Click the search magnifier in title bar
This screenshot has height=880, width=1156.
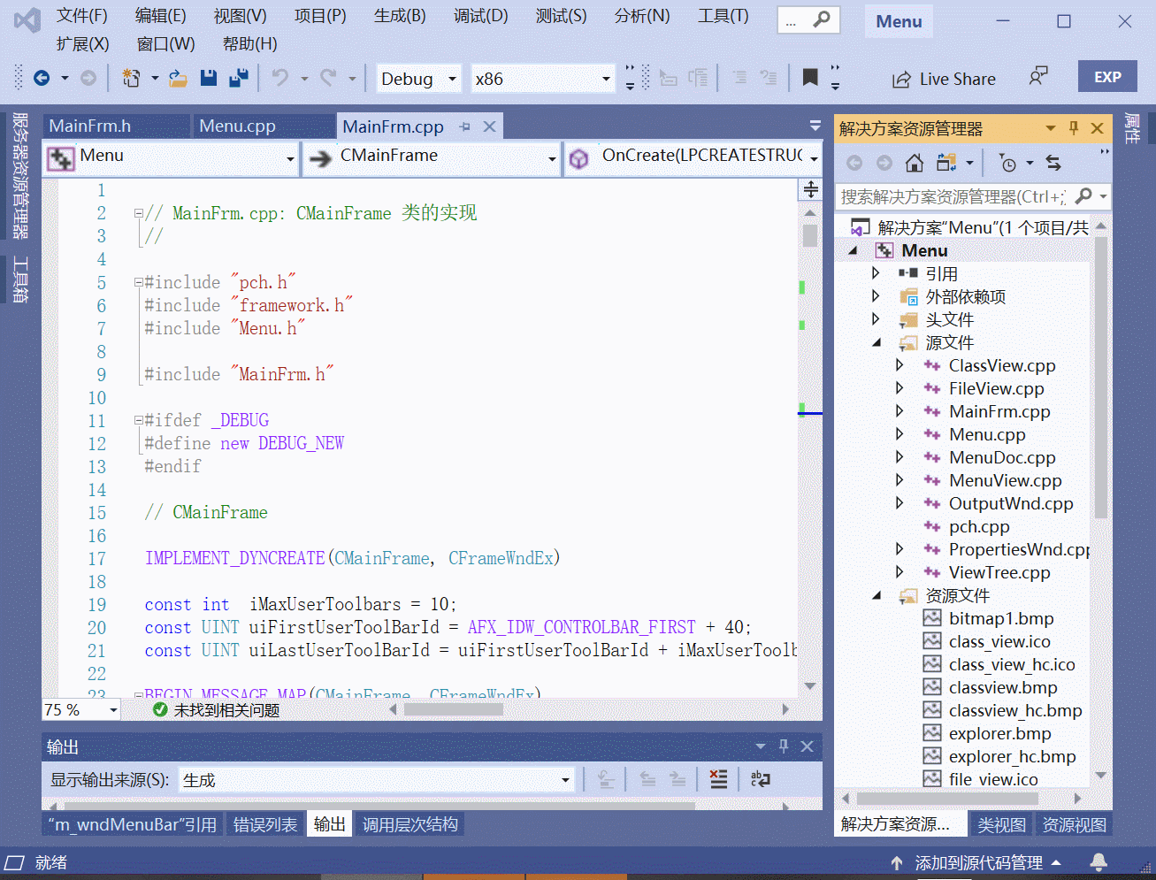click(x=822, y=20)
